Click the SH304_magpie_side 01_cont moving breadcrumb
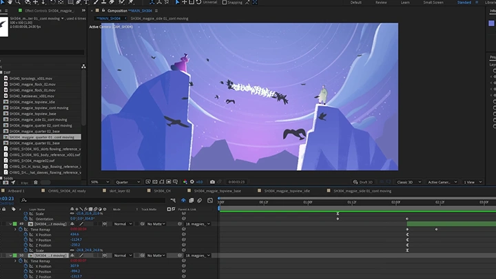 coord(159,19)
